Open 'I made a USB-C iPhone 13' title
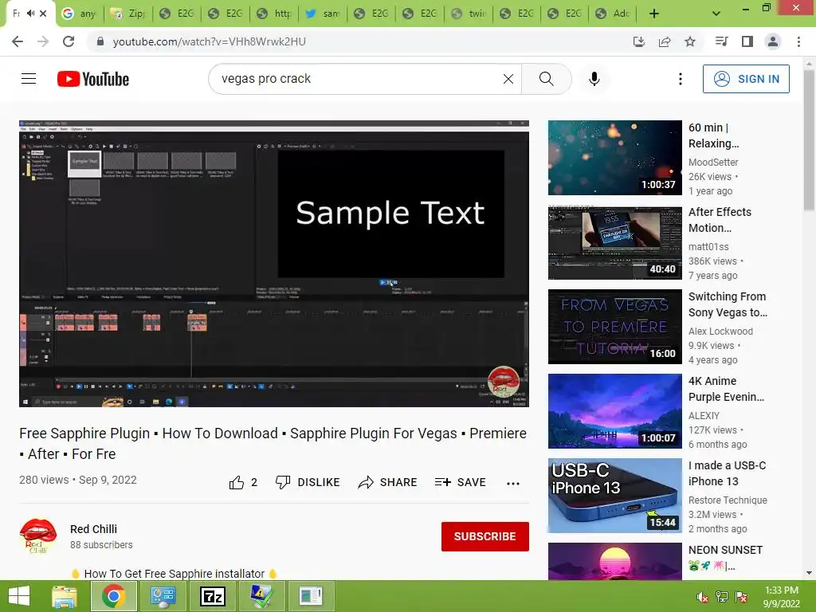 (727, 473)
